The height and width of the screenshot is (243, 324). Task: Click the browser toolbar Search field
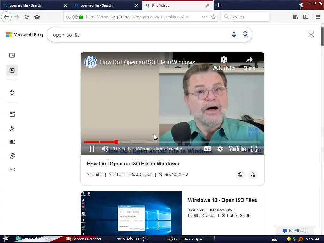(245, 17)
